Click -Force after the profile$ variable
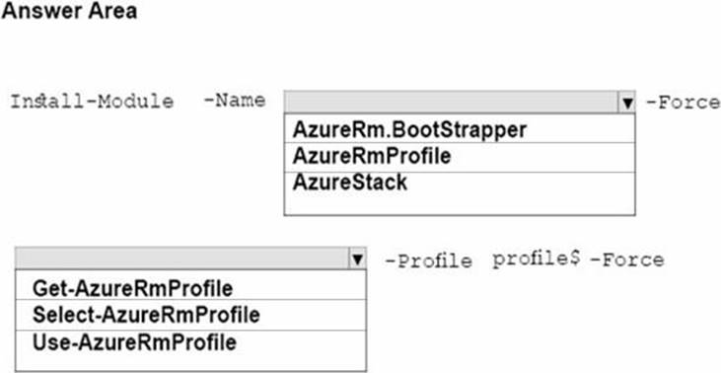The image size is (721, 373). [x=626, y=261]
